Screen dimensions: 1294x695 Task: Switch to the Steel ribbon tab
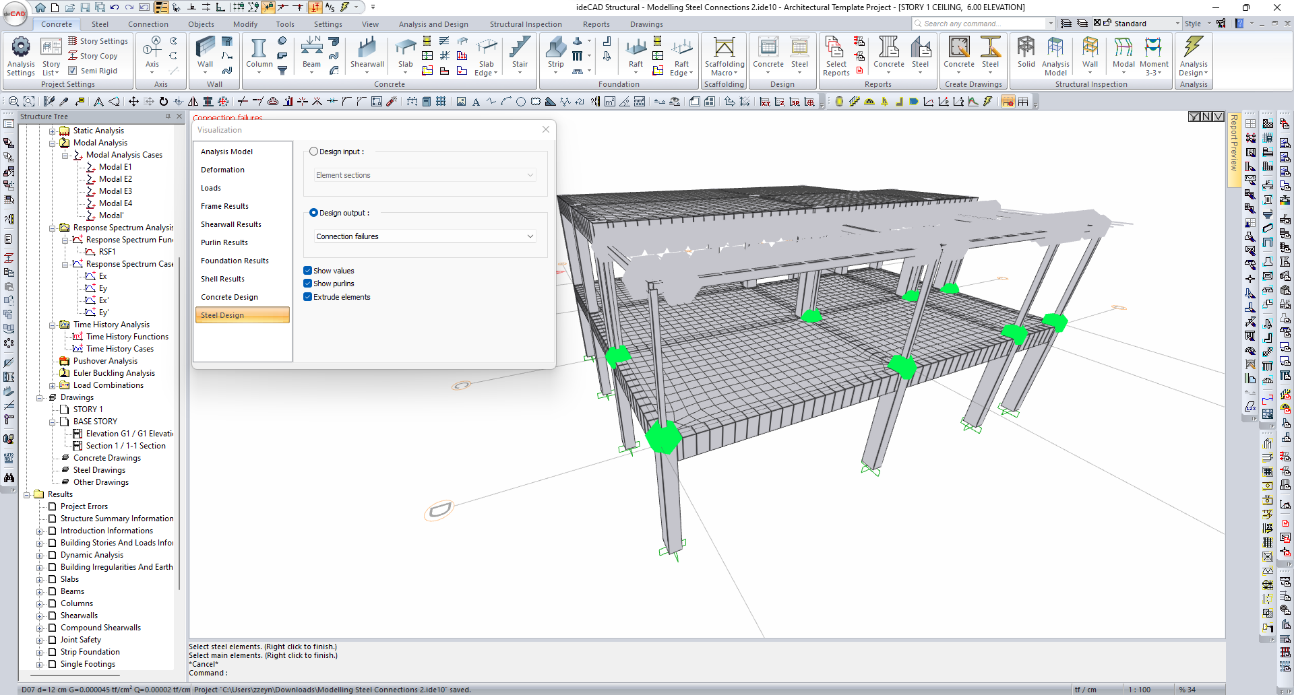tap(100, 24)
